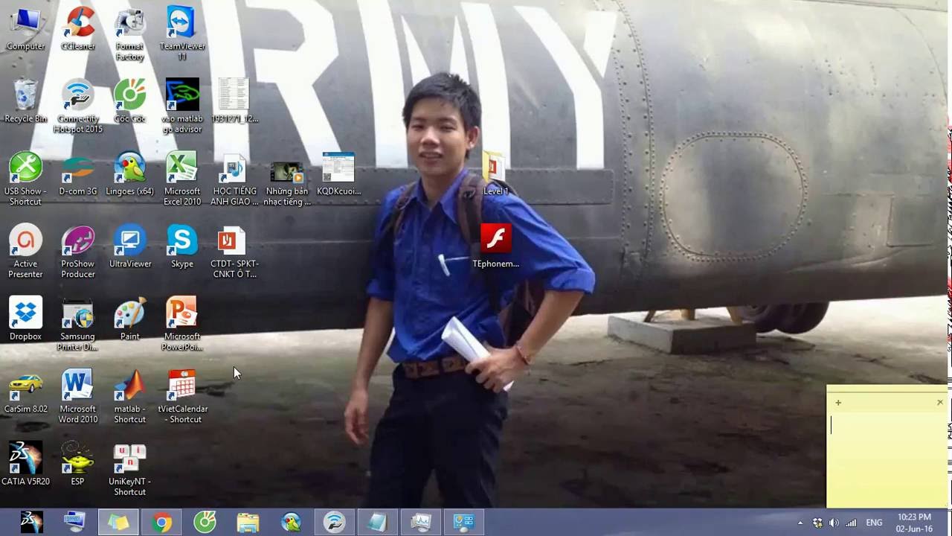Launch CATIA V5R20
The height and width of the screenshot is (536, 952).
click(x=25, y=464)
